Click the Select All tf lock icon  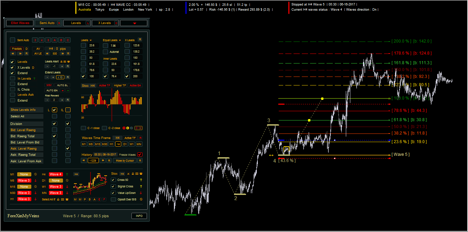58,199
